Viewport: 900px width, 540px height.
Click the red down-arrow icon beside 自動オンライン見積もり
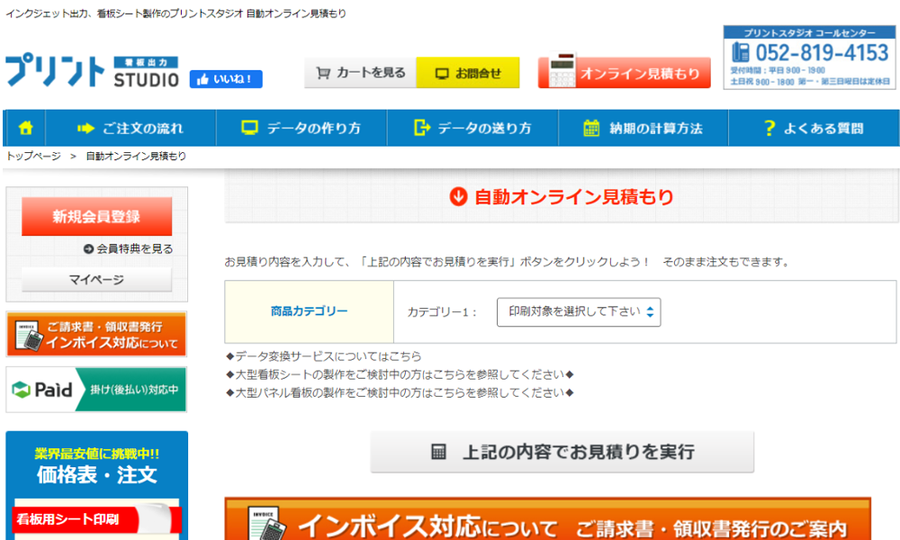pos(458,196)
